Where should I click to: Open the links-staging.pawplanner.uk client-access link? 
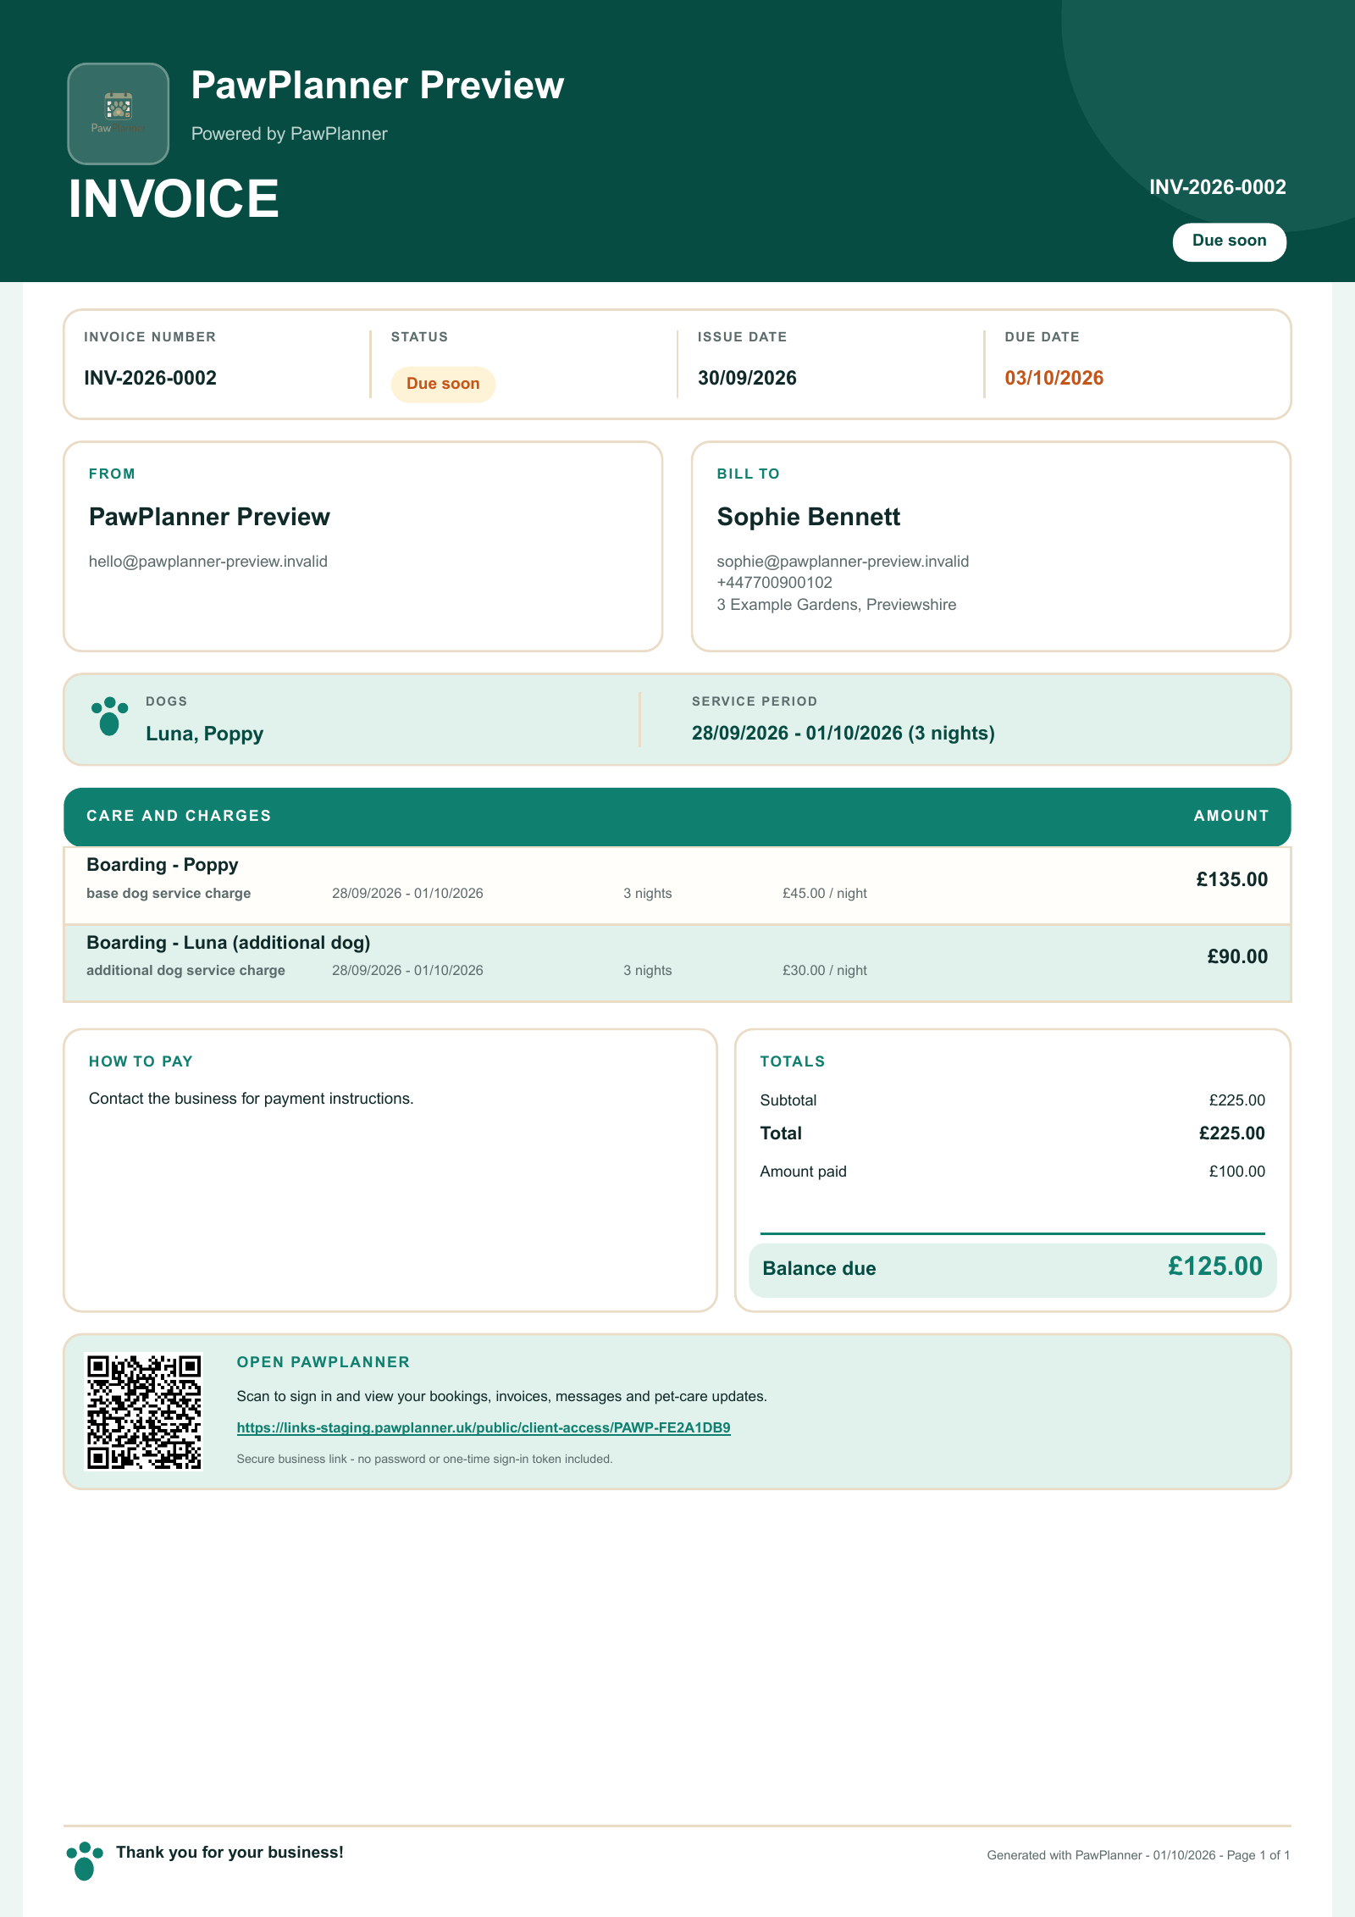pyautogui.click(x=484, y=1427)
